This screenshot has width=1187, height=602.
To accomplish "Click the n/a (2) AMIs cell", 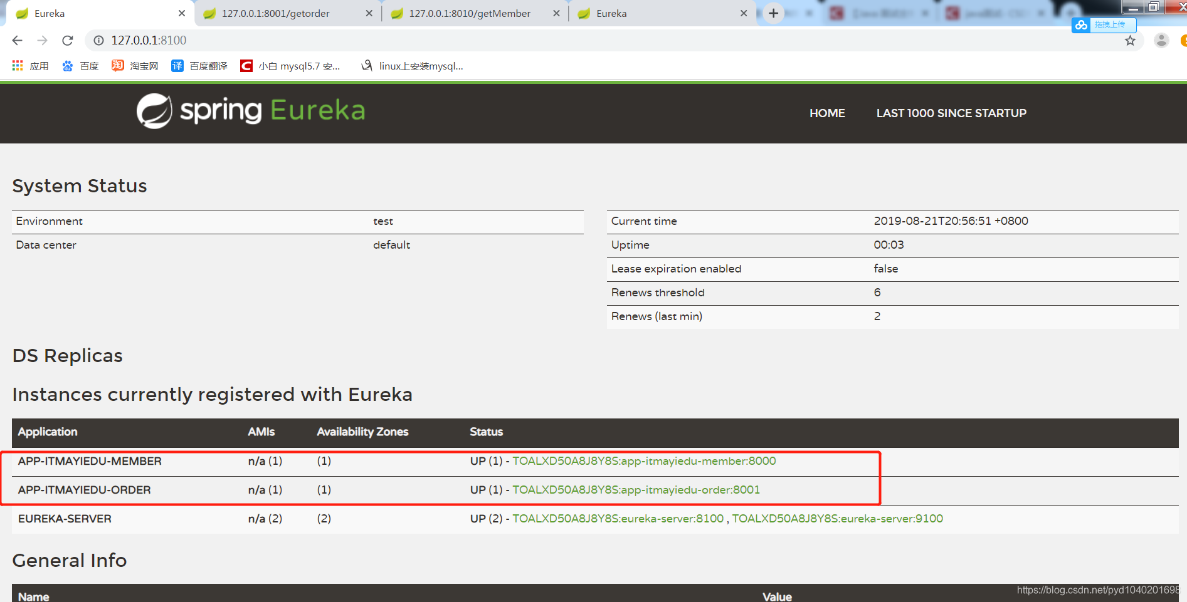I will click(265, 519).
